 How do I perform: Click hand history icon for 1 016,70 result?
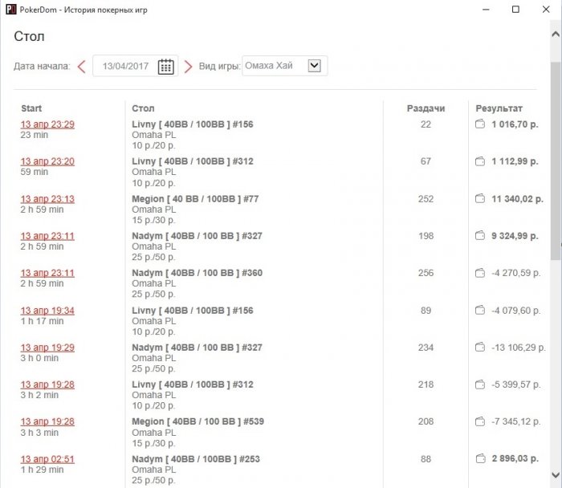click(481, 124)
